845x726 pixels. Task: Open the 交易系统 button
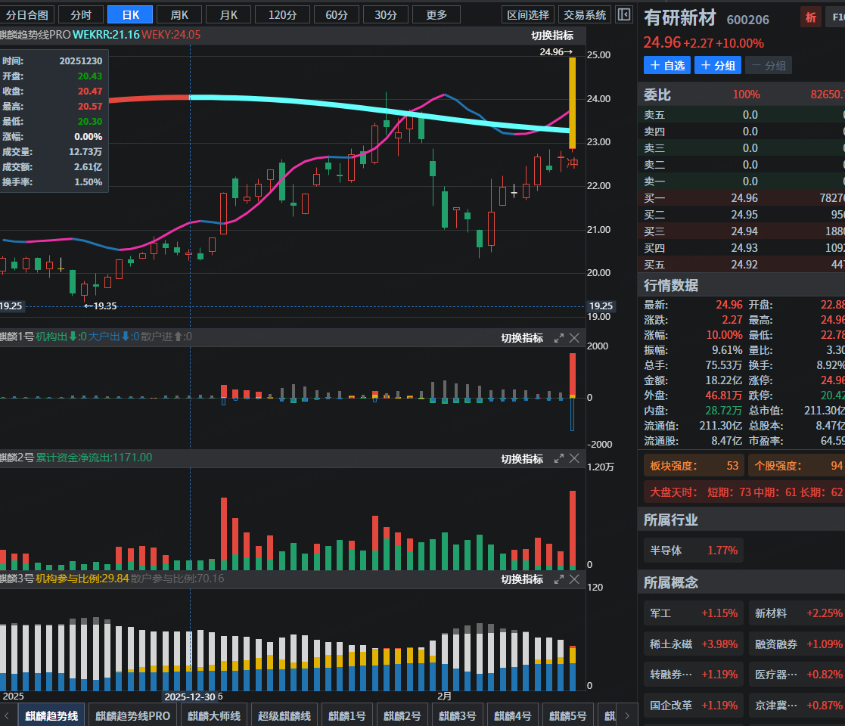coord(585,14)
